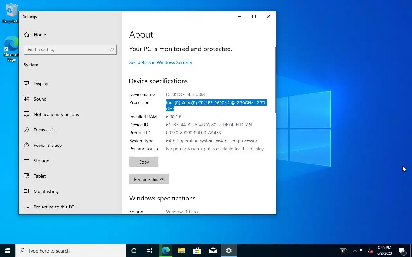Click the About page vertical scrollbar

pos(275,80)
